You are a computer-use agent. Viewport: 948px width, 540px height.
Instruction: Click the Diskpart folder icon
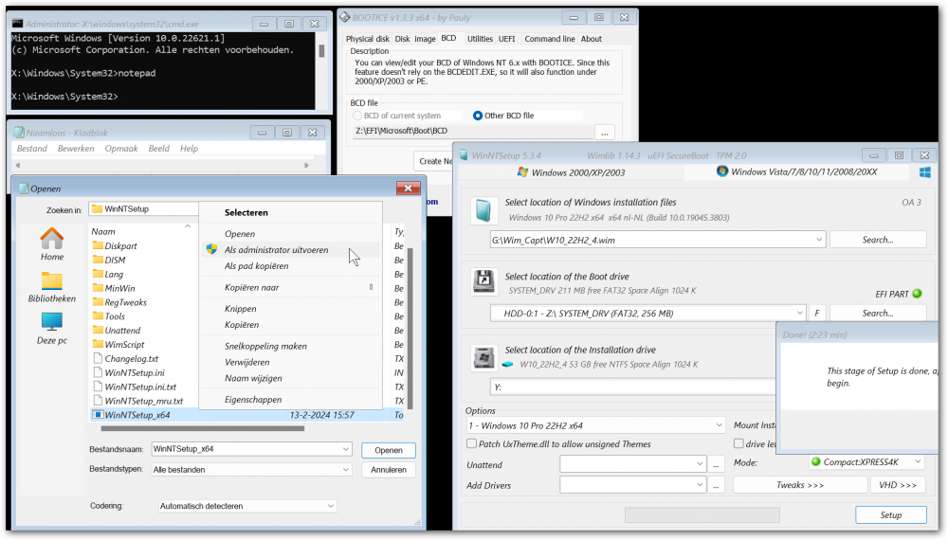[98, 245]
